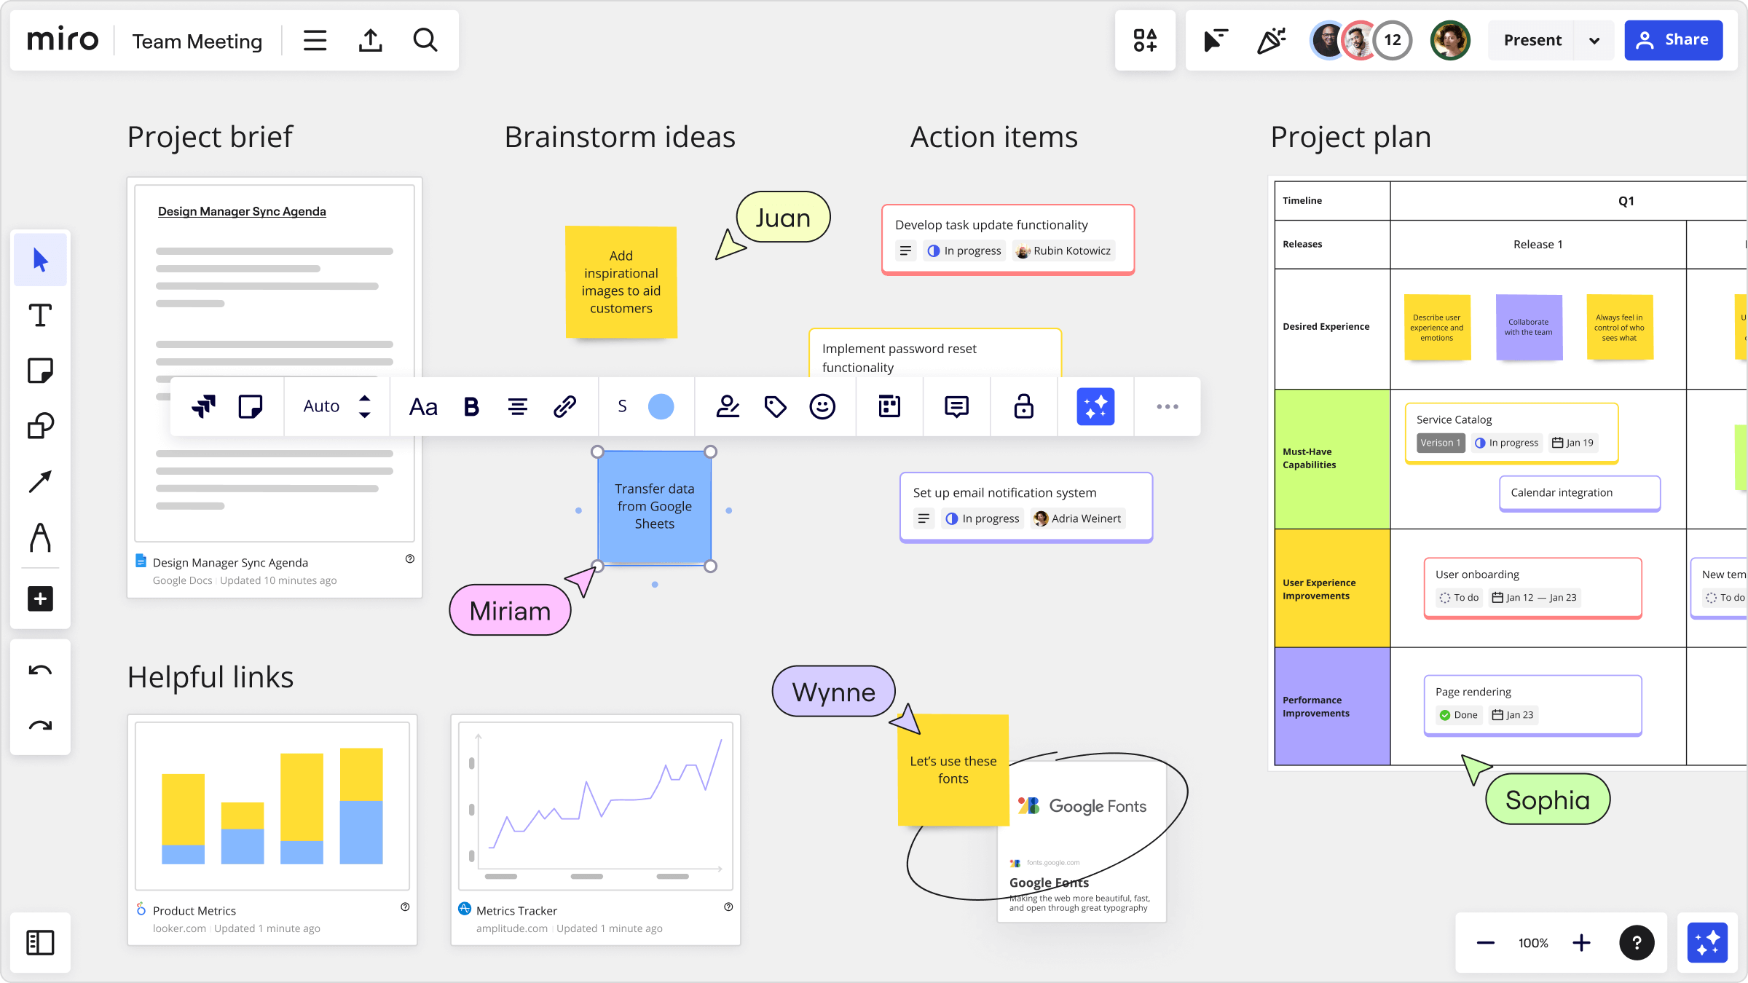Click the AI assistant sparkle icon
The height and width of the screenshot is (983, 1748).
tap(1095, 406)
